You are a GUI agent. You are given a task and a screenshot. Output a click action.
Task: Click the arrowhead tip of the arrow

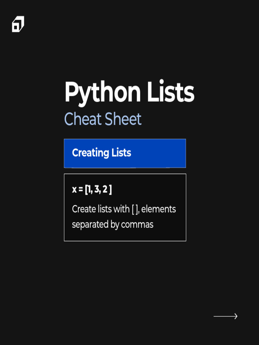click(x=236, y=316)
